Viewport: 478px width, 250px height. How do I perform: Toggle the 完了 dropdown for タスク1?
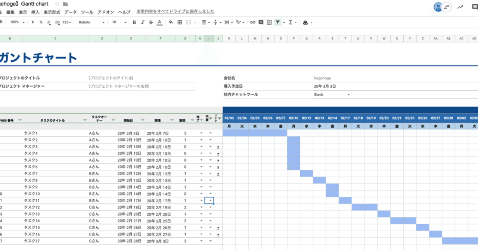pyautogui.click(x=201, y=133)
